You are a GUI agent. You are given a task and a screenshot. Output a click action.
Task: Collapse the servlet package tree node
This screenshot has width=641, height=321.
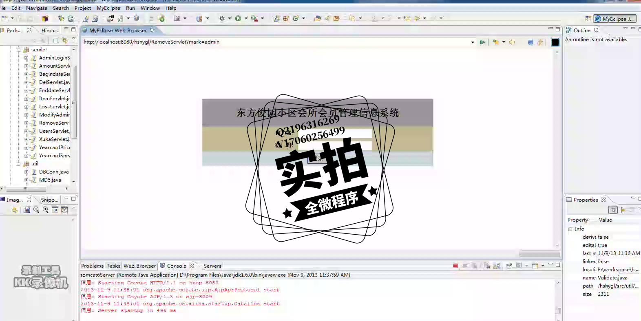(x=18, y=50)
